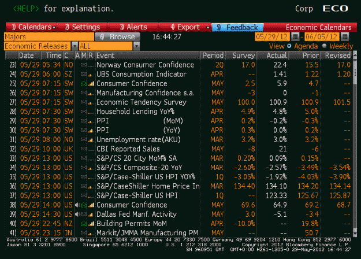Click the Export menu item
The image size is (361, 259).
point(185,27)
